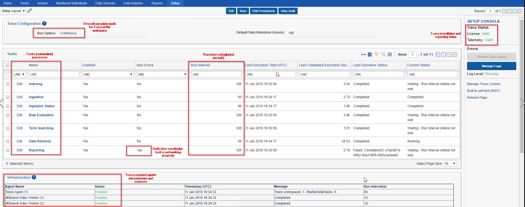This screenshot has width=525, height=207.
Task: Click the pencil edit layout icon
Action: coord(30,11)
